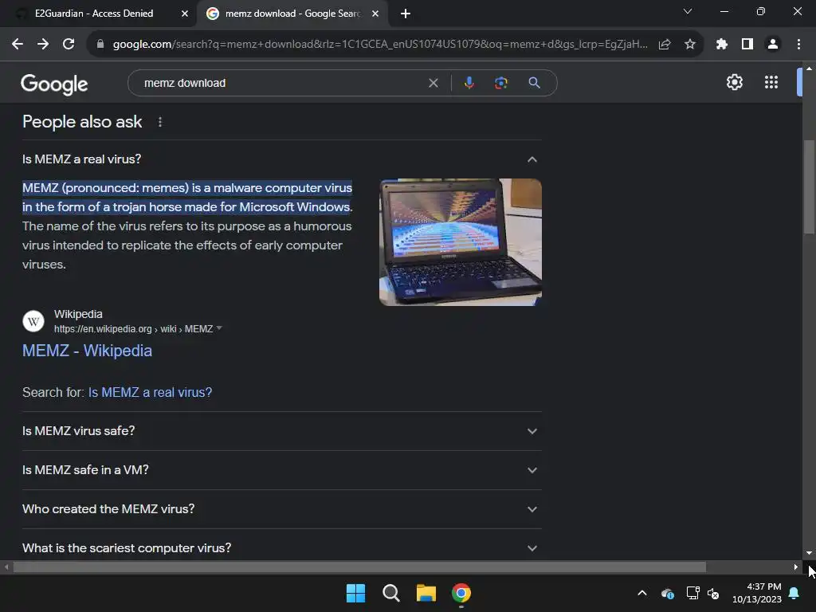Open a new browser tab

(x=406, y=14)
